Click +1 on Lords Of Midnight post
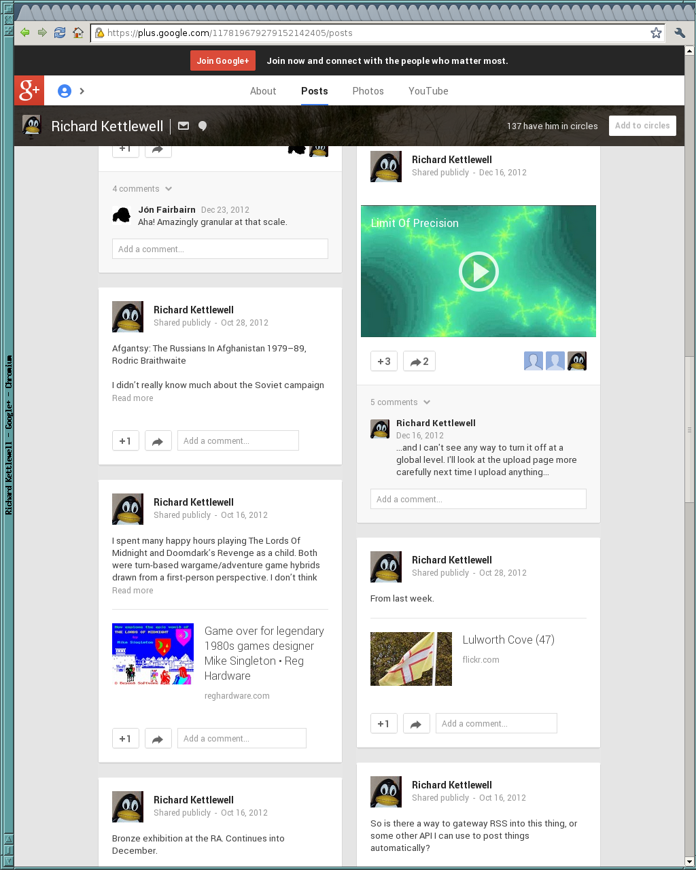Screen dimensions: 696x870 [126, 739]
